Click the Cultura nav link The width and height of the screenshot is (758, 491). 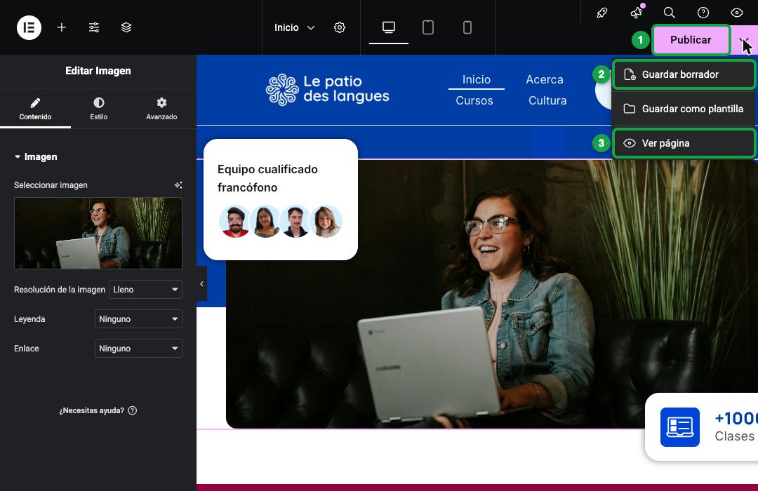click(x=547, y=100)
